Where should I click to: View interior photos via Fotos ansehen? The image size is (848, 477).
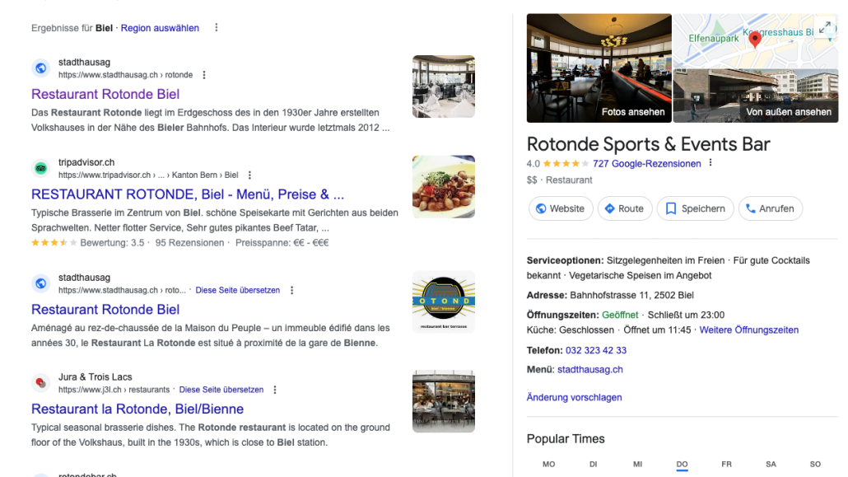pos(599,68)
